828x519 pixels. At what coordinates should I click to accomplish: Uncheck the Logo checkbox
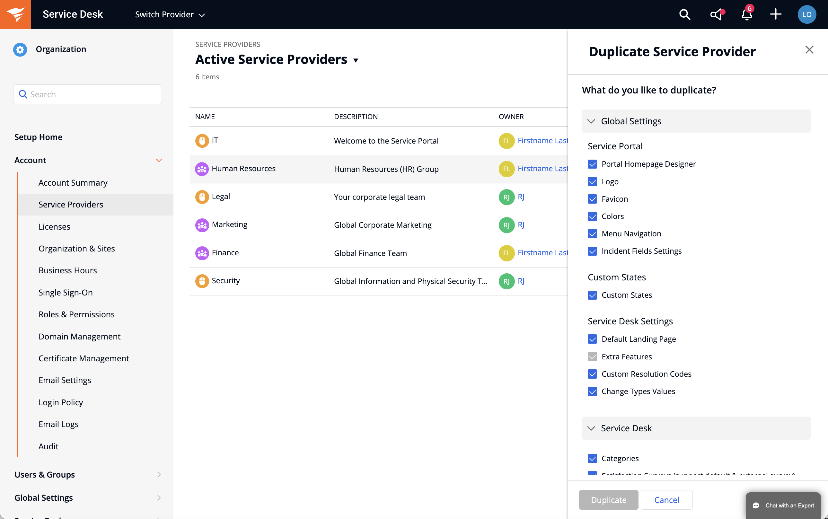592,181
